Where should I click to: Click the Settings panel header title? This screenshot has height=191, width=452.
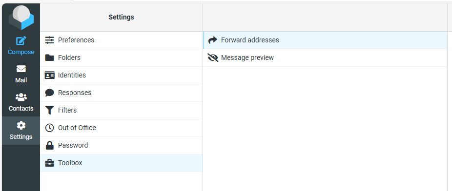coord(122,17)
